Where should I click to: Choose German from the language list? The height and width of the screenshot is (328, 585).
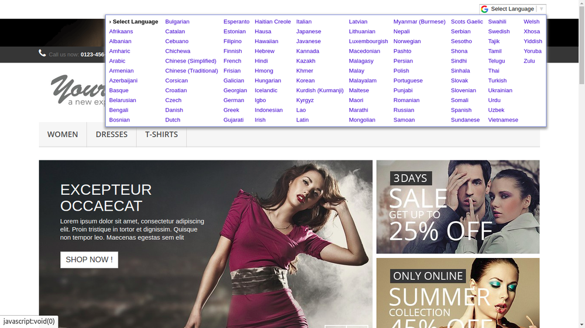pos(233,100)
